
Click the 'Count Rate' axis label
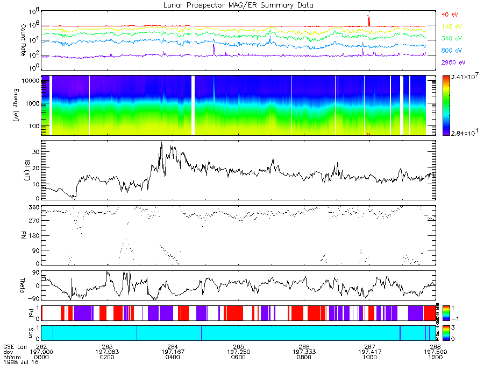(x=24, y=40)
